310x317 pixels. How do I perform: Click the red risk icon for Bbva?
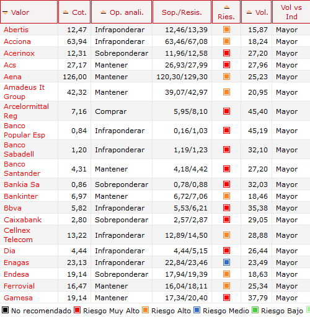(226, 208)
